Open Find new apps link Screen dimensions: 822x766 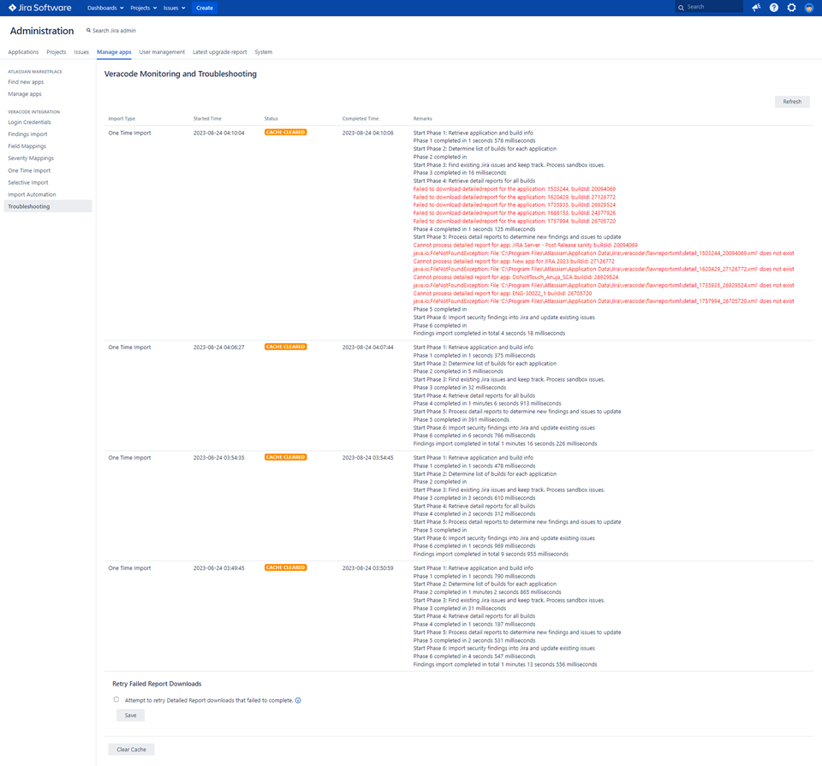[x=26, y=81]
